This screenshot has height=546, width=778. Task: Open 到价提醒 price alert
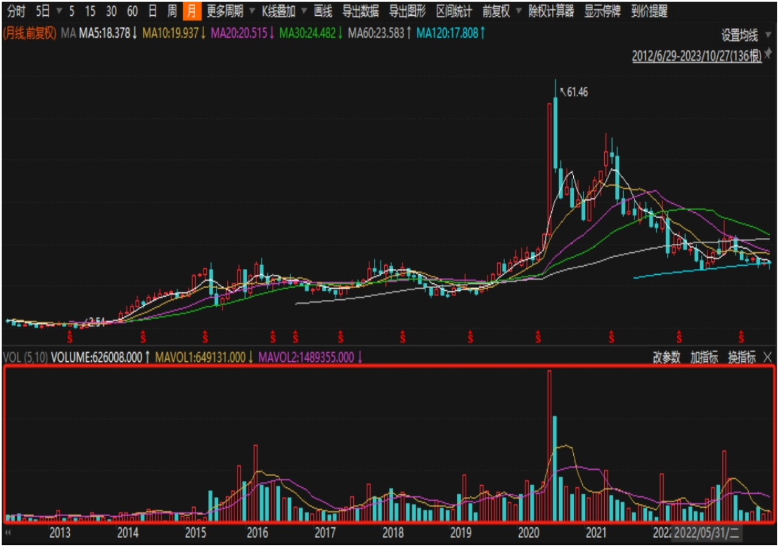pos(649,11)
